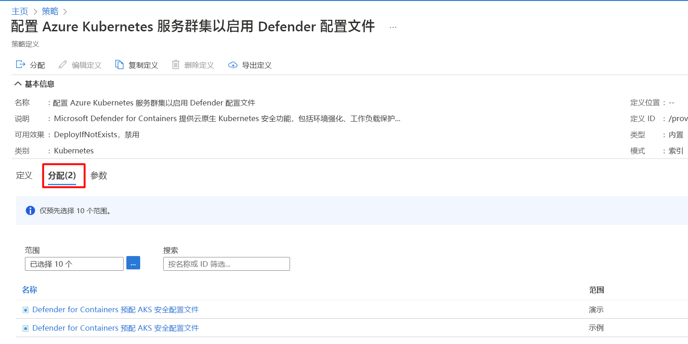The height and width of the screenshot is (344, 688).
Task: Focus the 按名称或 ID 筛选 search box
Action: point(226,264)
